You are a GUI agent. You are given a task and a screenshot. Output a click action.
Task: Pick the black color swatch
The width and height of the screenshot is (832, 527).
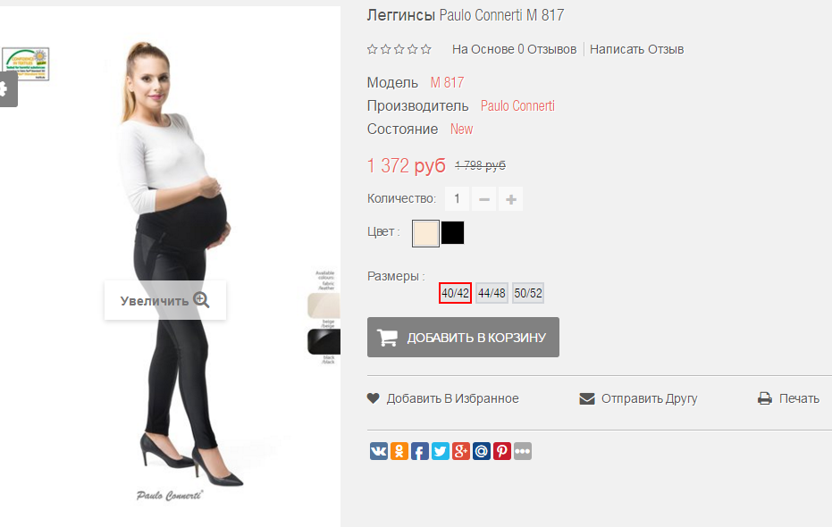[x=452, y=233]
